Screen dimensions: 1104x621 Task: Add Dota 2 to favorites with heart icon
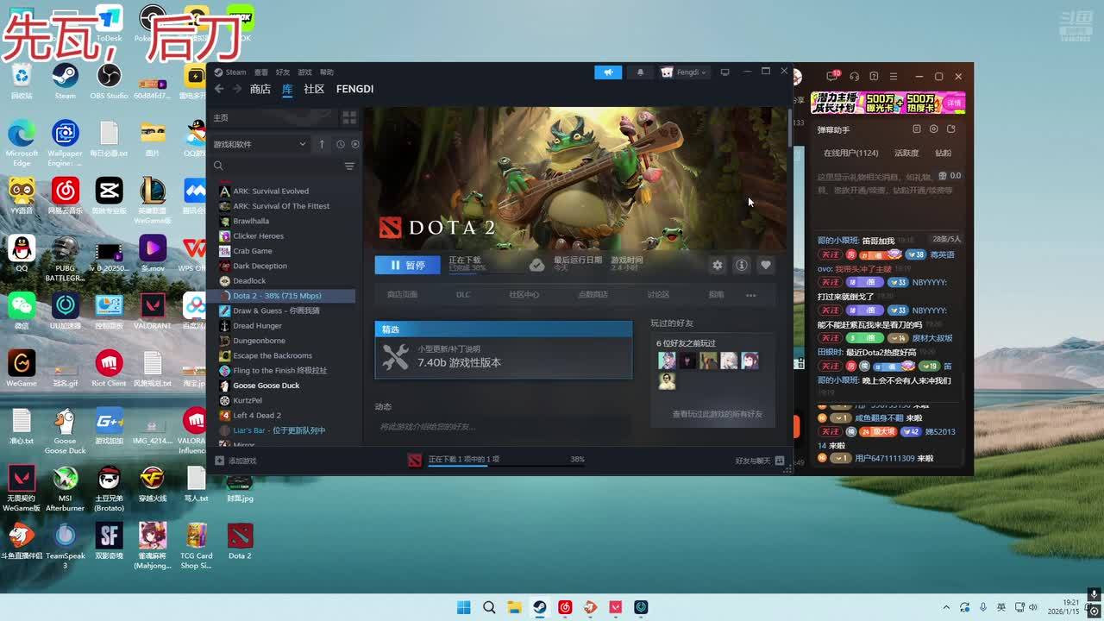tap(765, 266)
